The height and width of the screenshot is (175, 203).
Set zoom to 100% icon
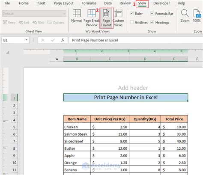[x=197, y=16]
